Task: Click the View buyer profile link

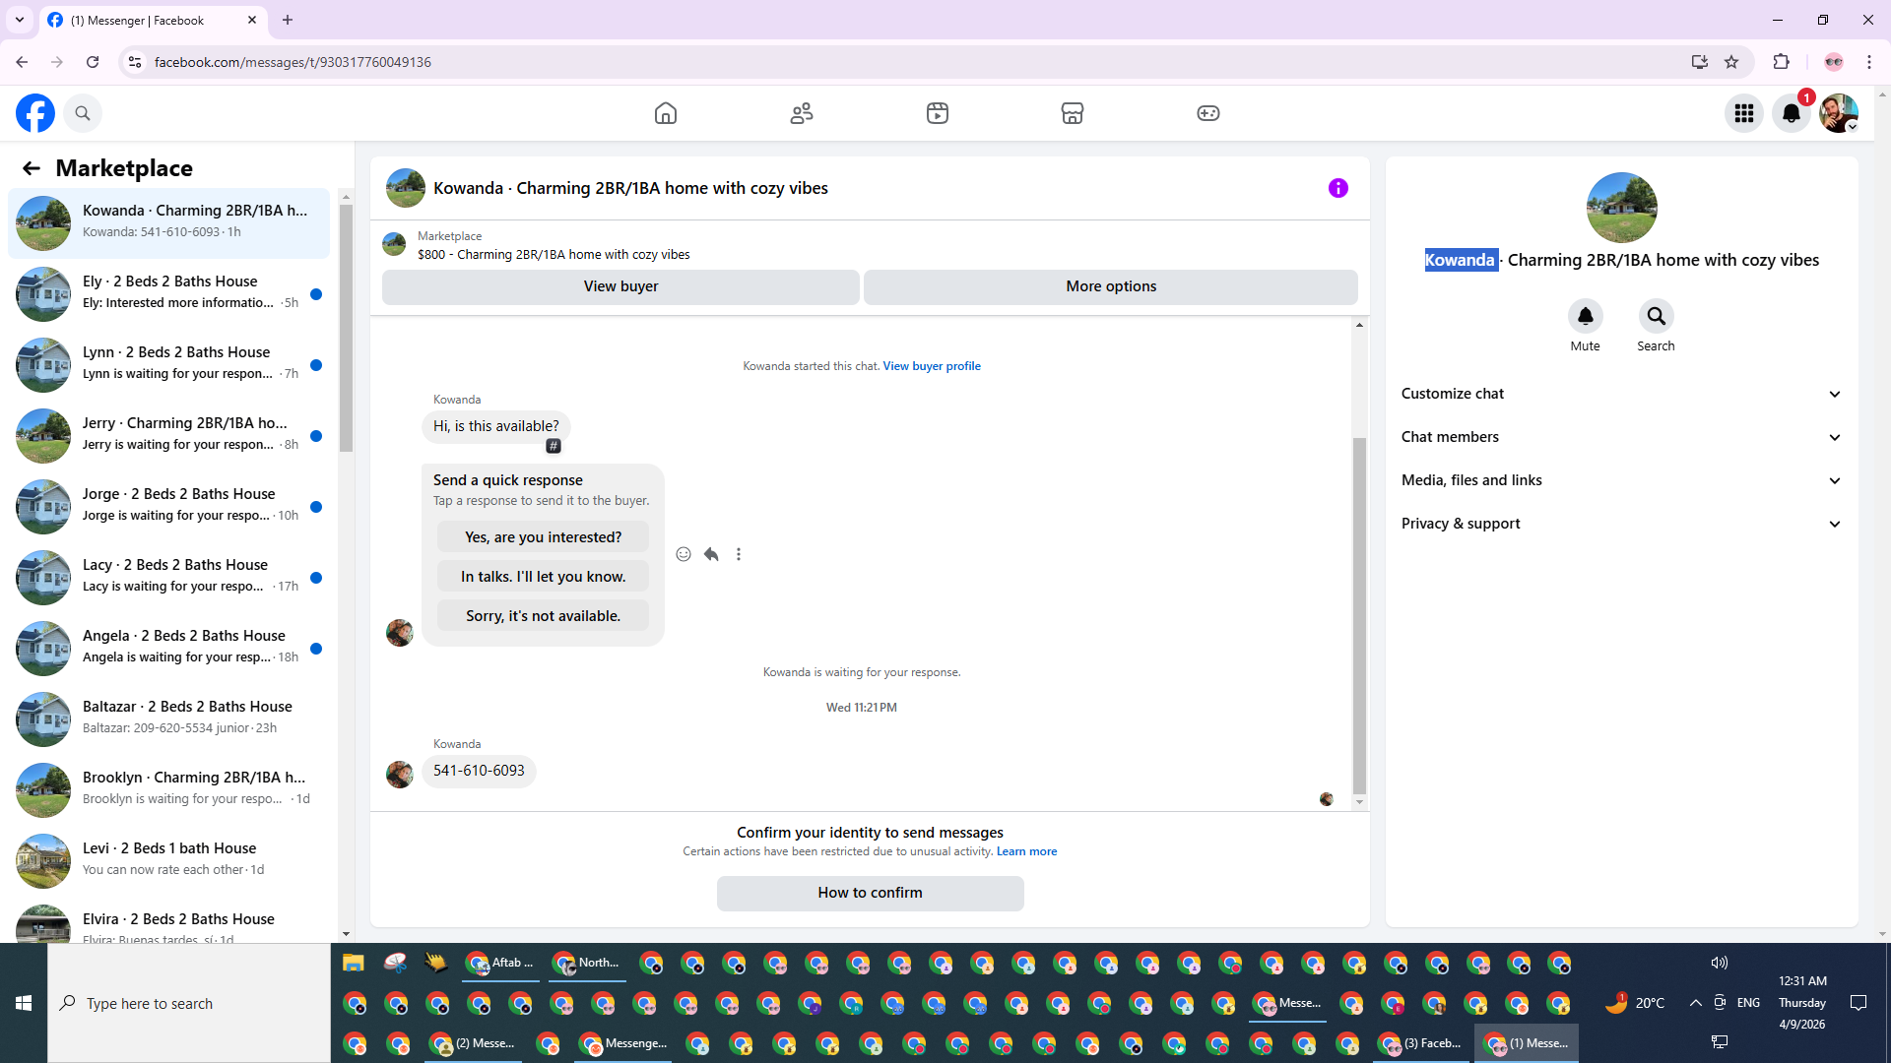Action: point(931,366)
